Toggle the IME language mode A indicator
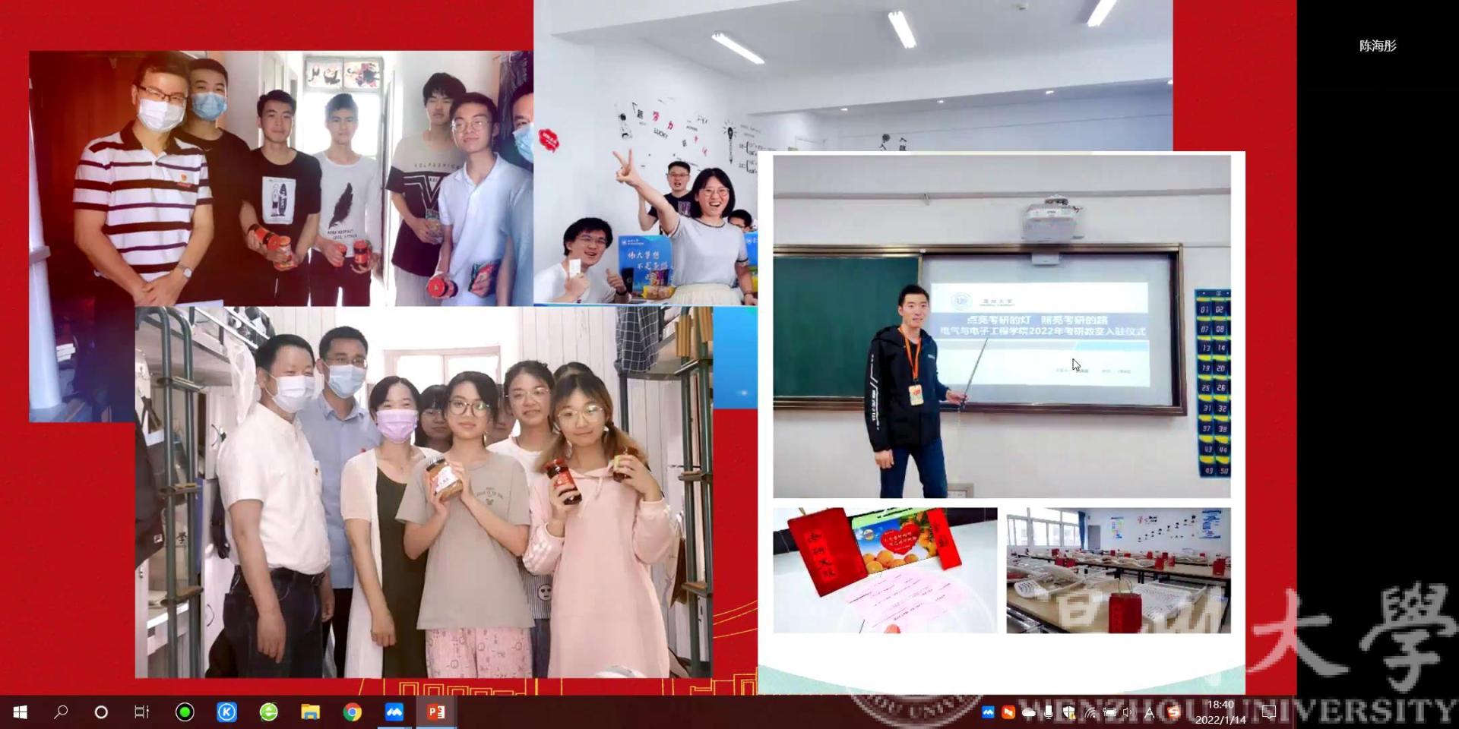The width and height of the screenshot is (1459, 729). 1149,712
